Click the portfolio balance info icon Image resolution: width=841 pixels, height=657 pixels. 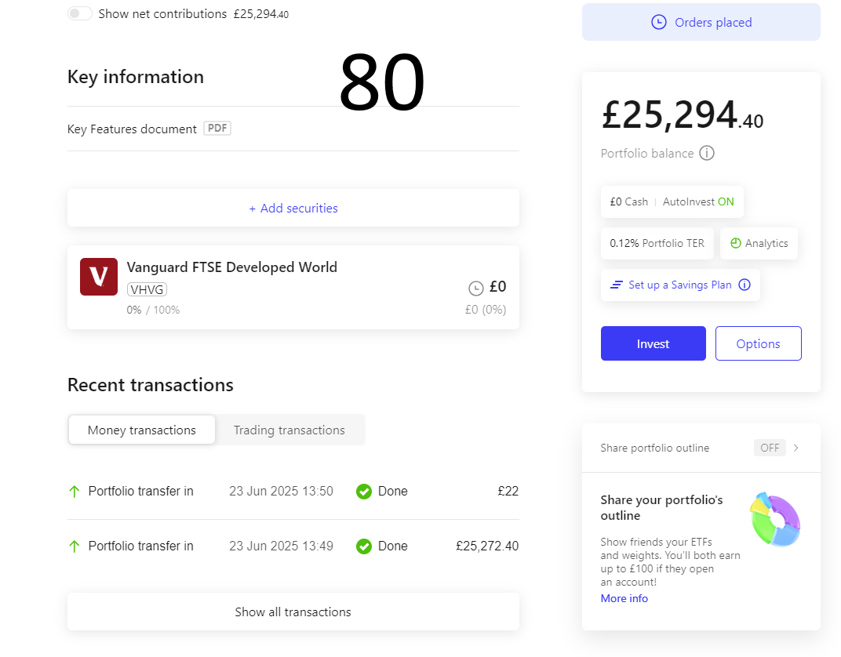[707, 153]
